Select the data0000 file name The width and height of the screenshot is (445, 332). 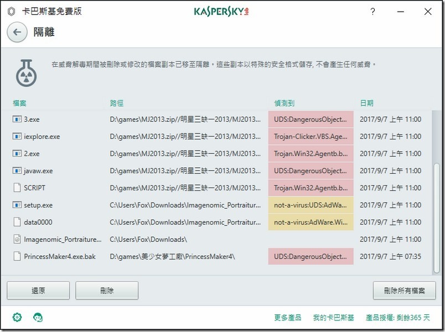tap(38, 222)
